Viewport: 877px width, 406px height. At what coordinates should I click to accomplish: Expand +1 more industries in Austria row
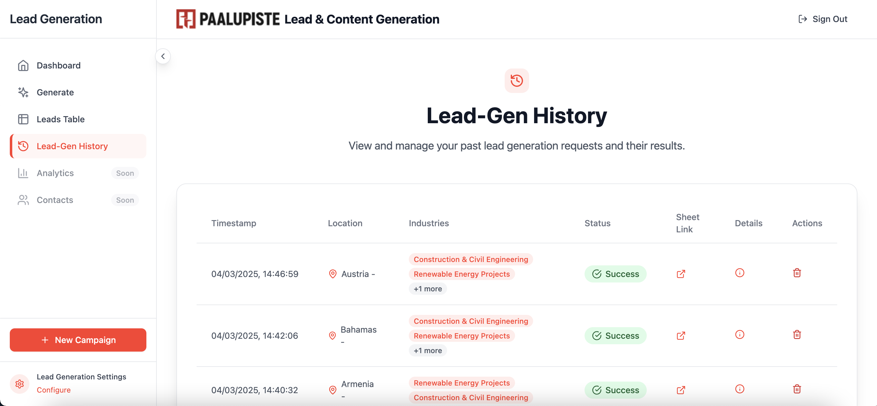tap(427, 289)
